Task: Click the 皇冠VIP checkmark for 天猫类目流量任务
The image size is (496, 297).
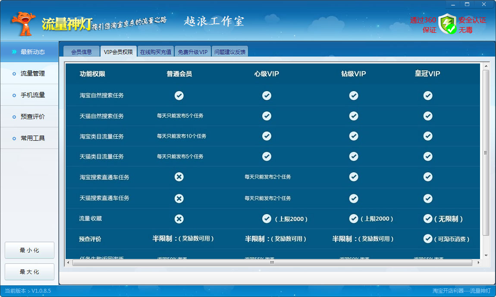Action: point(428,156)
